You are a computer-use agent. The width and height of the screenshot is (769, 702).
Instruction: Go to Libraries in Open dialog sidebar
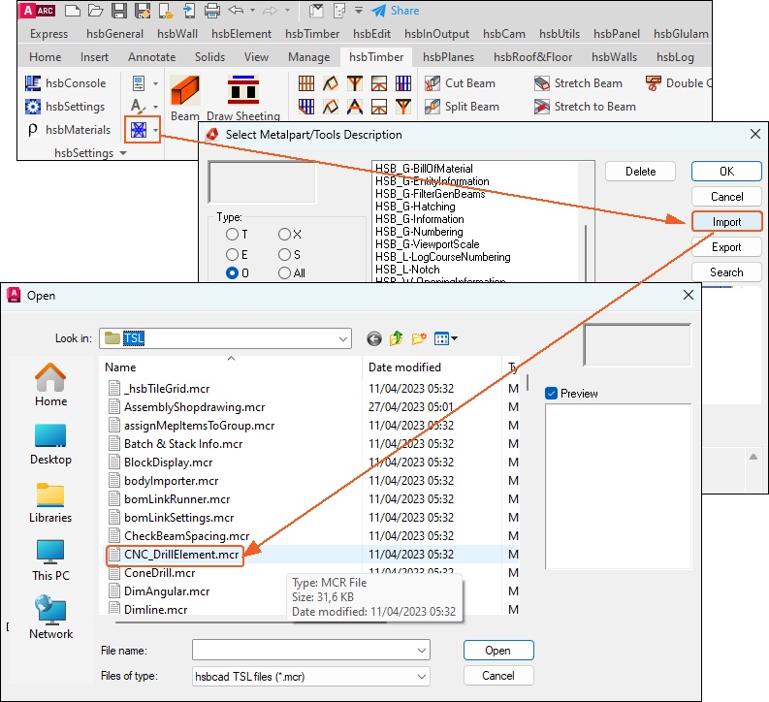pos(50,502)
